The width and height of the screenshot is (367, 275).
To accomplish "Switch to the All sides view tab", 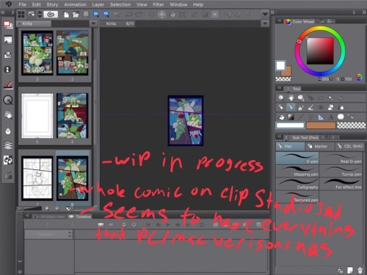I will tap(49, 216).
